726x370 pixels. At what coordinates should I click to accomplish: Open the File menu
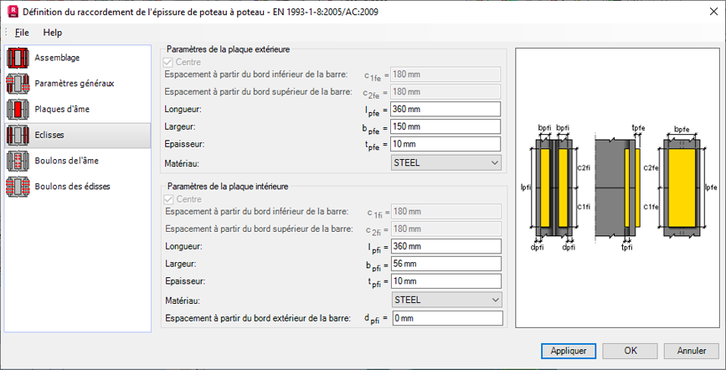[22, 33]
